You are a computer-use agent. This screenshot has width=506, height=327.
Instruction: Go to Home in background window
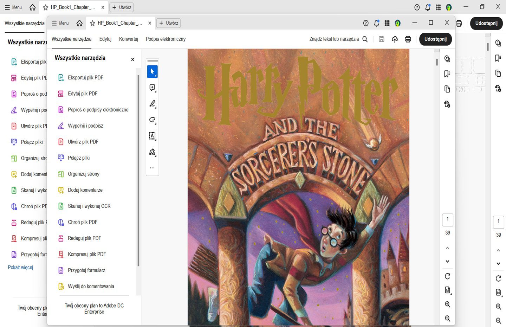32,7
